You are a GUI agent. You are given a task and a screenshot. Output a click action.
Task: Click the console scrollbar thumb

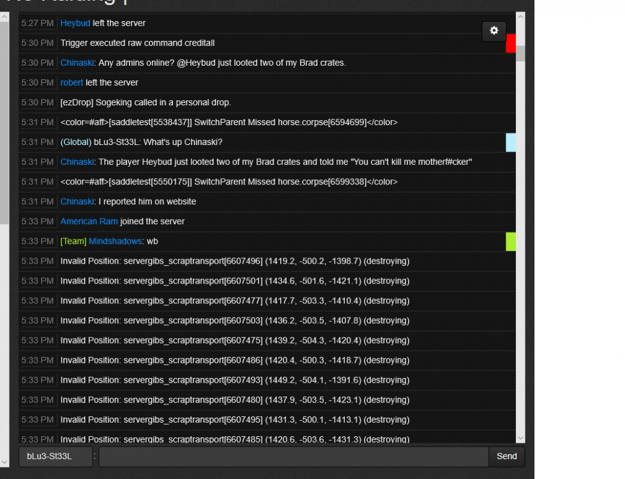(520, 53)
